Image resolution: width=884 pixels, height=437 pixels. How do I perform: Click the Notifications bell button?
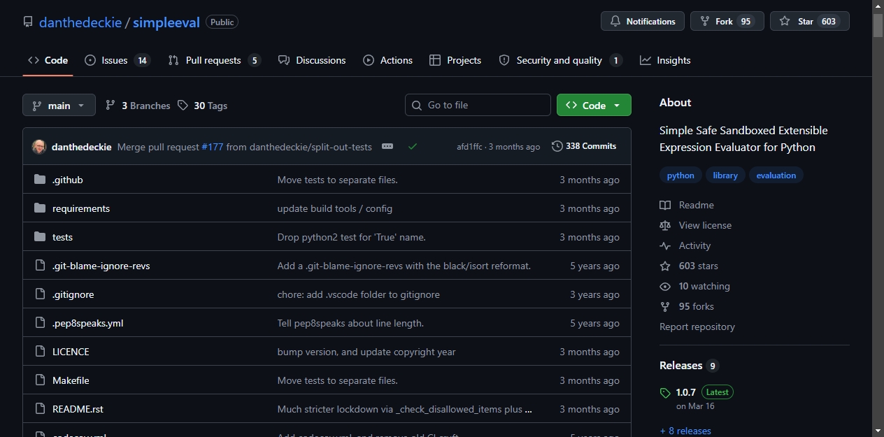click(x=643, y=22)
